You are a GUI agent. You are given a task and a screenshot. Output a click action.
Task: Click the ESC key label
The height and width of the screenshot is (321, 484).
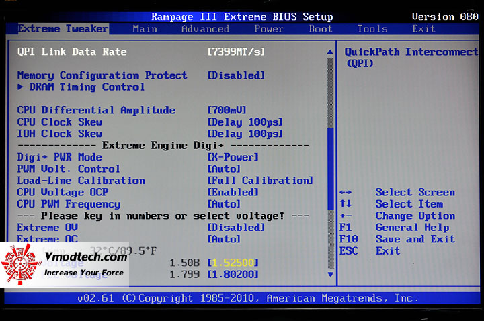pos(348,250)
